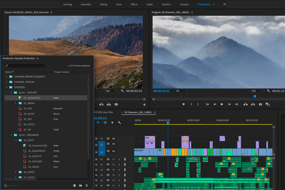
Task: Hide track V1 output with the eye toggle
Action: (x=114, y=151)
